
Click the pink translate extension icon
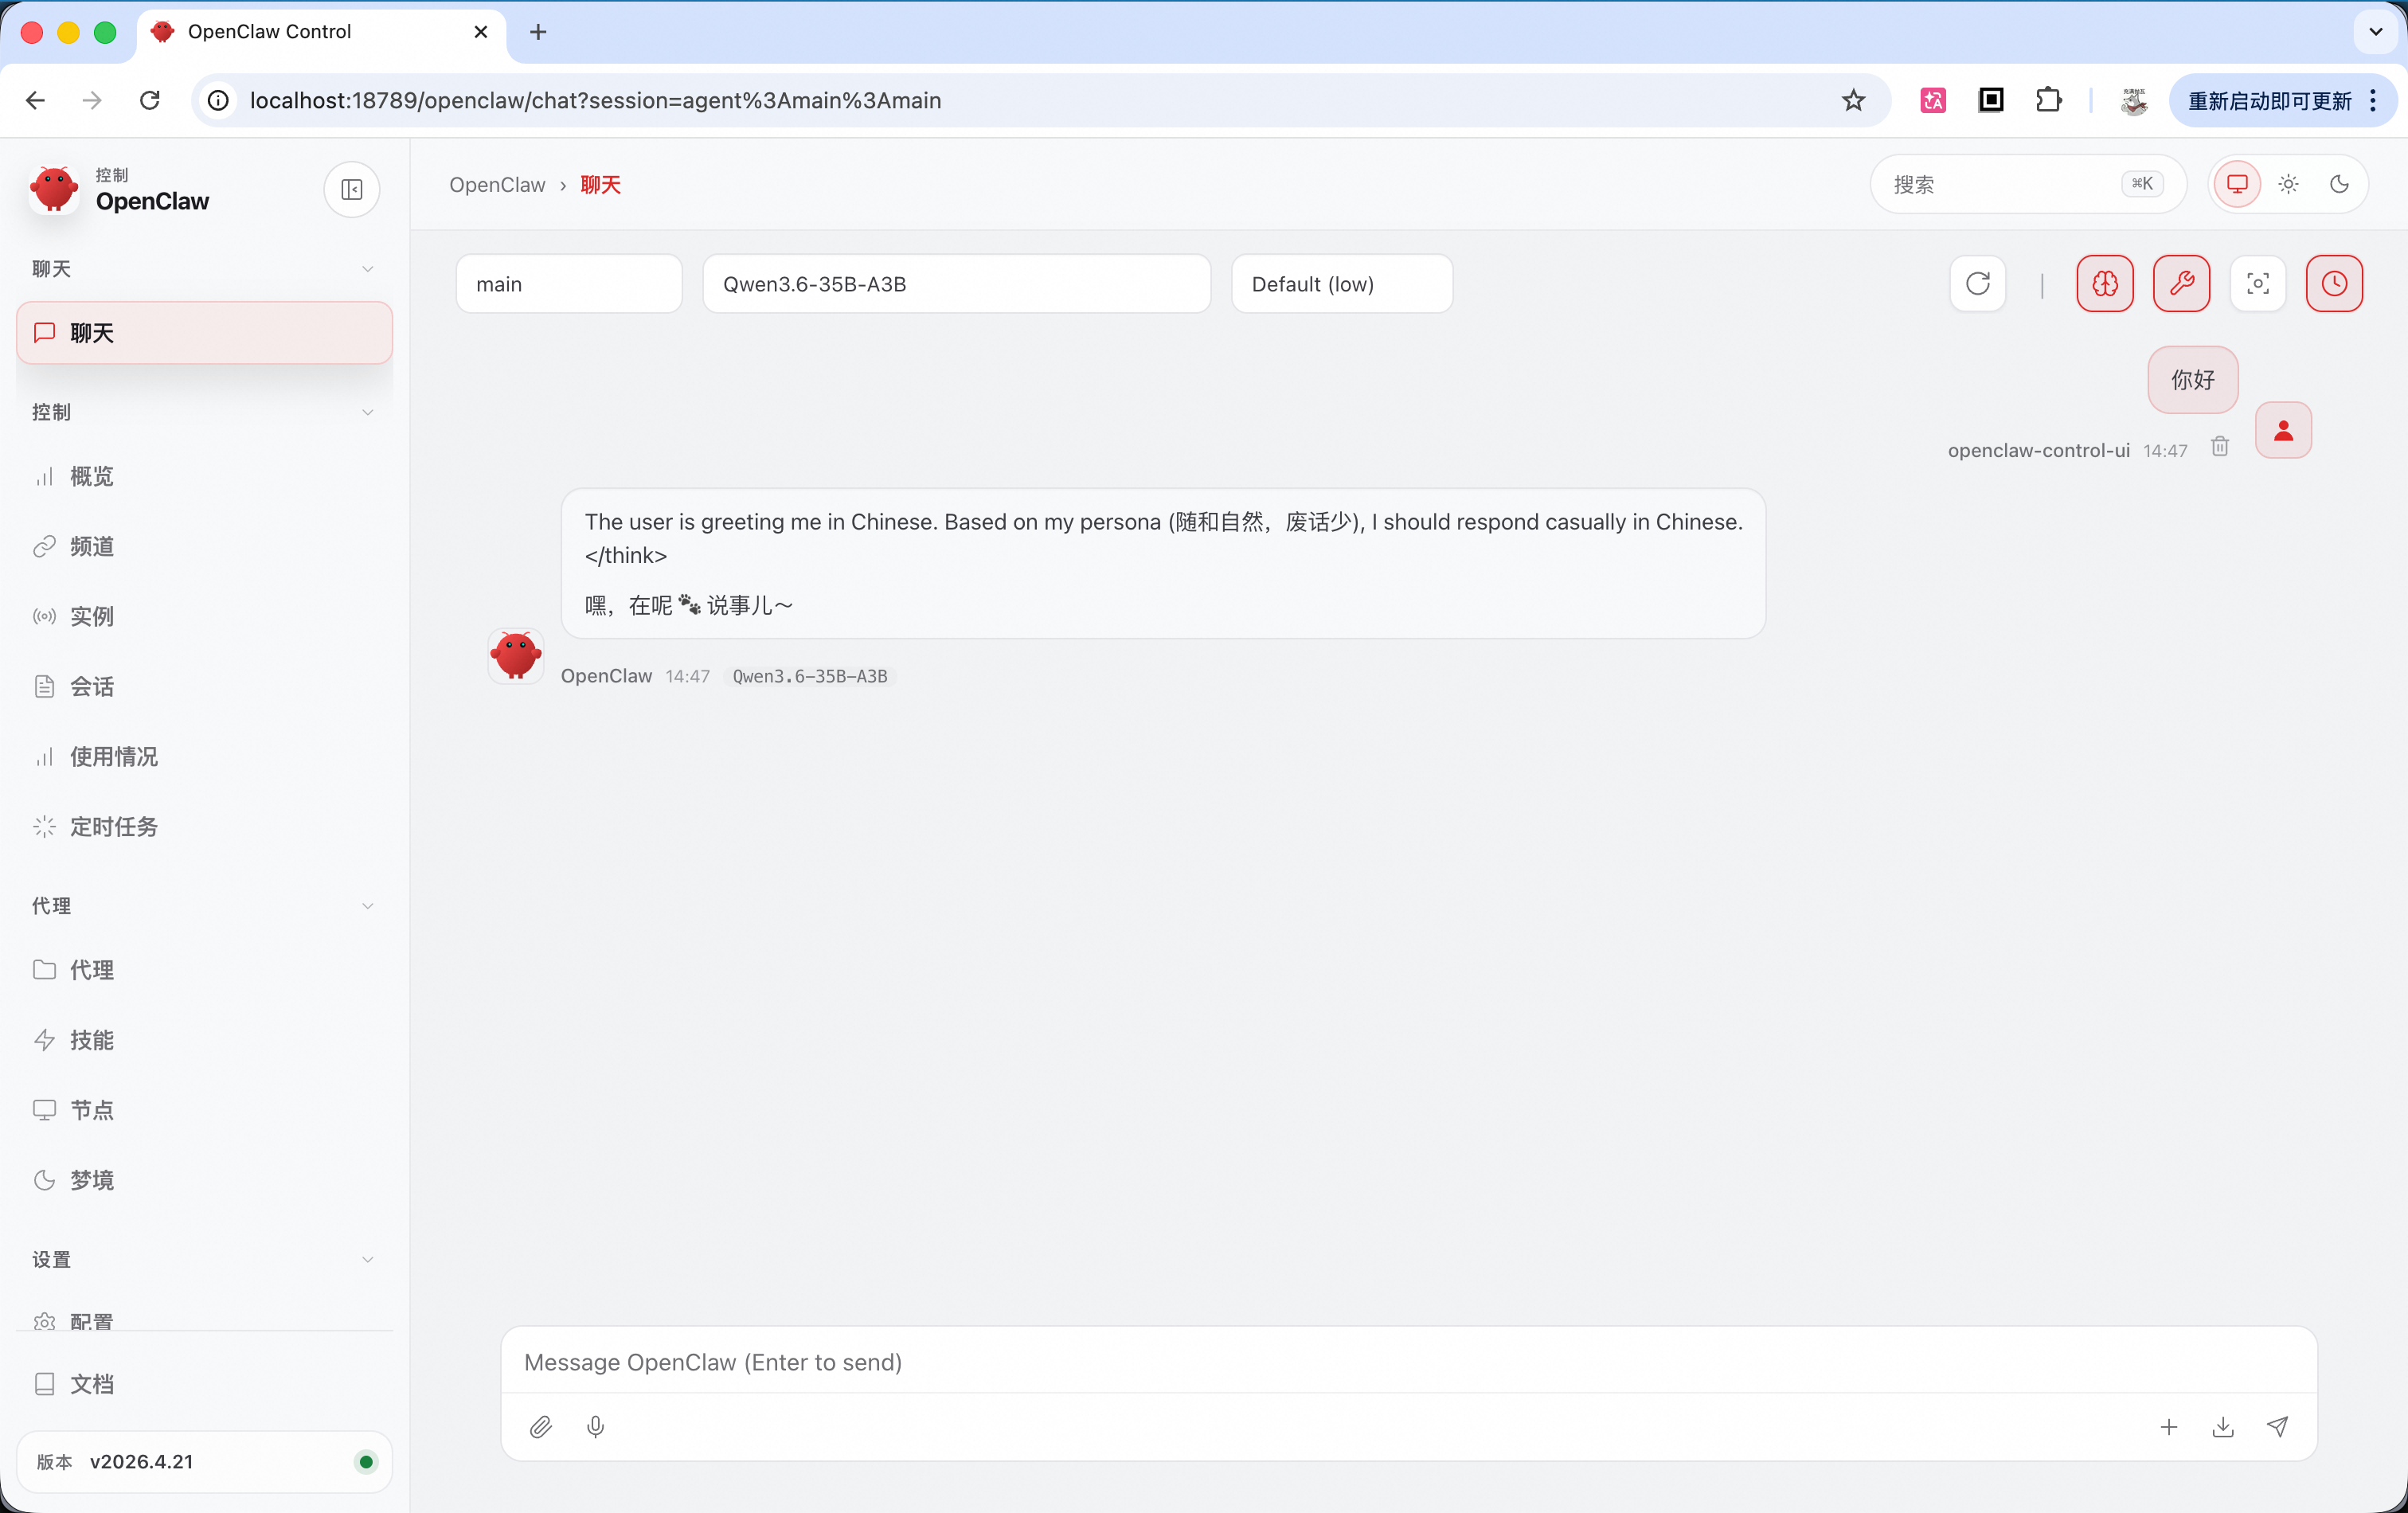point(1933,100)
